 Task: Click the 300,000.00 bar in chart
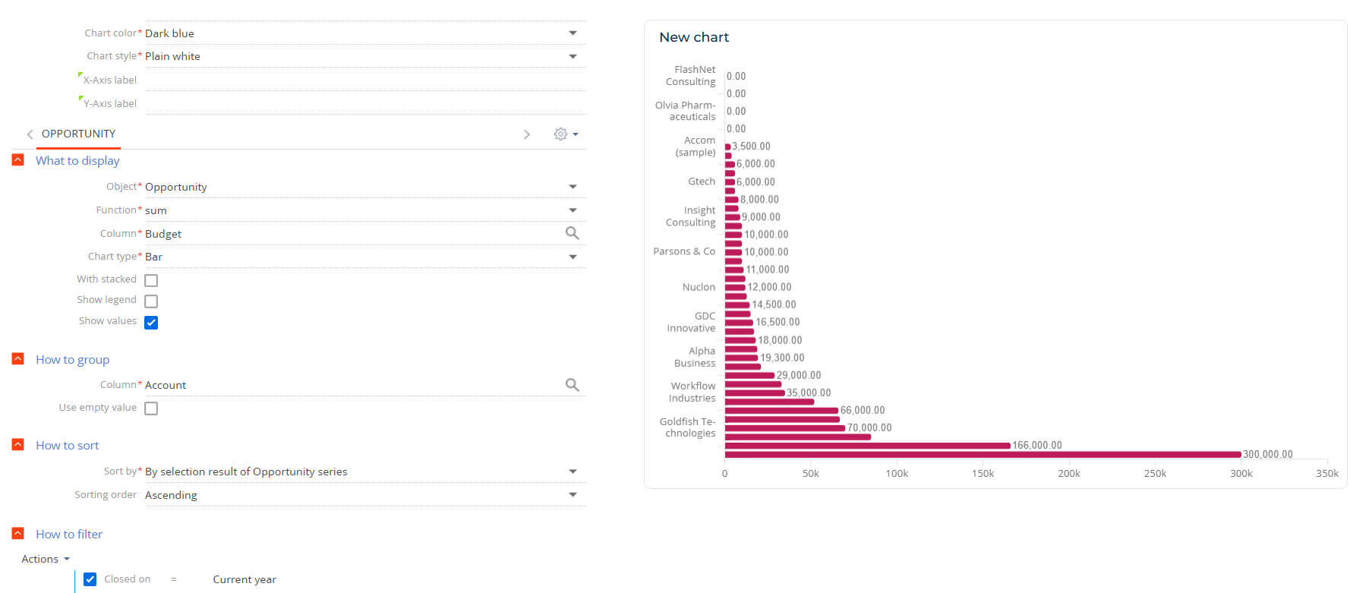click(x=983, y=455)
